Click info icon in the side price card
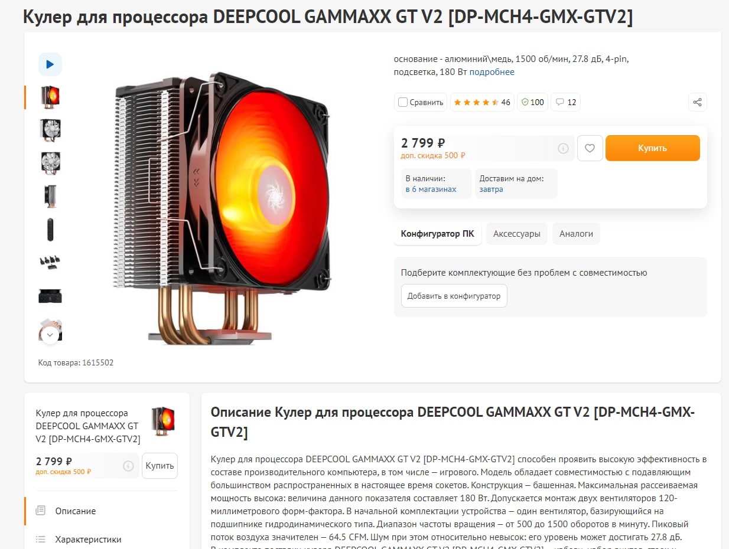Viewport: 729px width, 549px height. 128,466
